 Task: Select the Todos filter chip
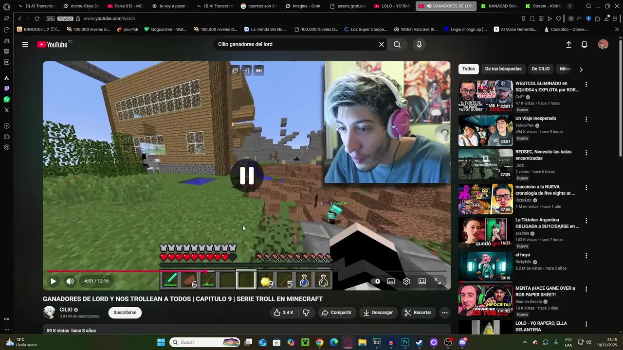pos(469,69)
